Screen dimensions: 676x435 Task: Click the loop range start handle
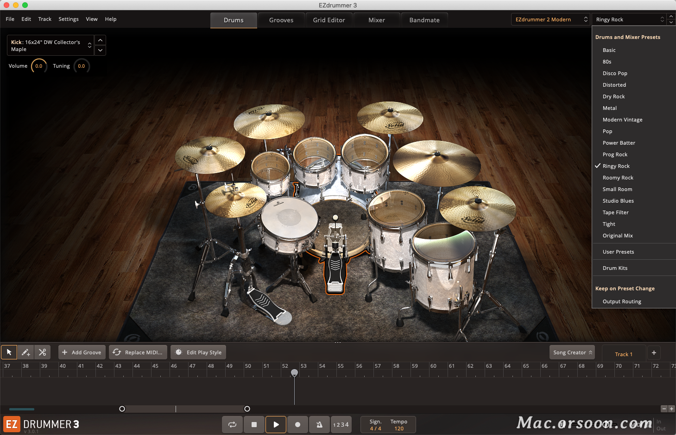(x=122, y=409)
